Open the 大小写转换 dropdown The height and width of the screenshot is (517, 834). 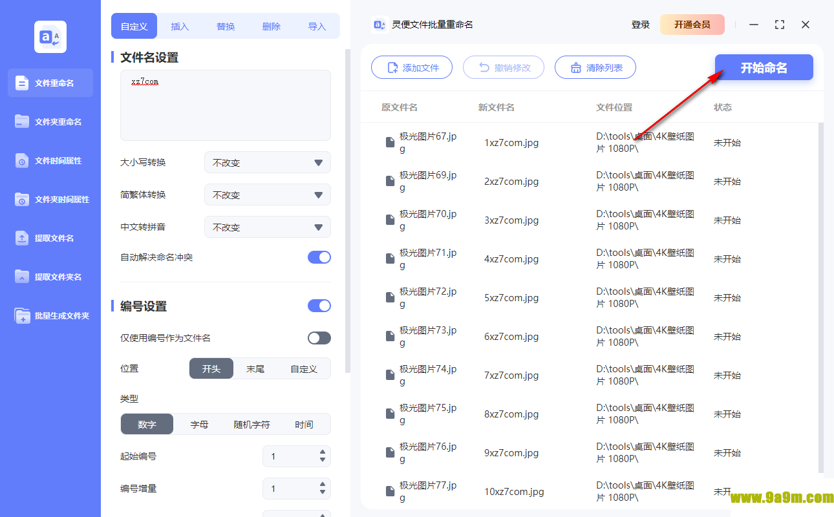[268, 162]
